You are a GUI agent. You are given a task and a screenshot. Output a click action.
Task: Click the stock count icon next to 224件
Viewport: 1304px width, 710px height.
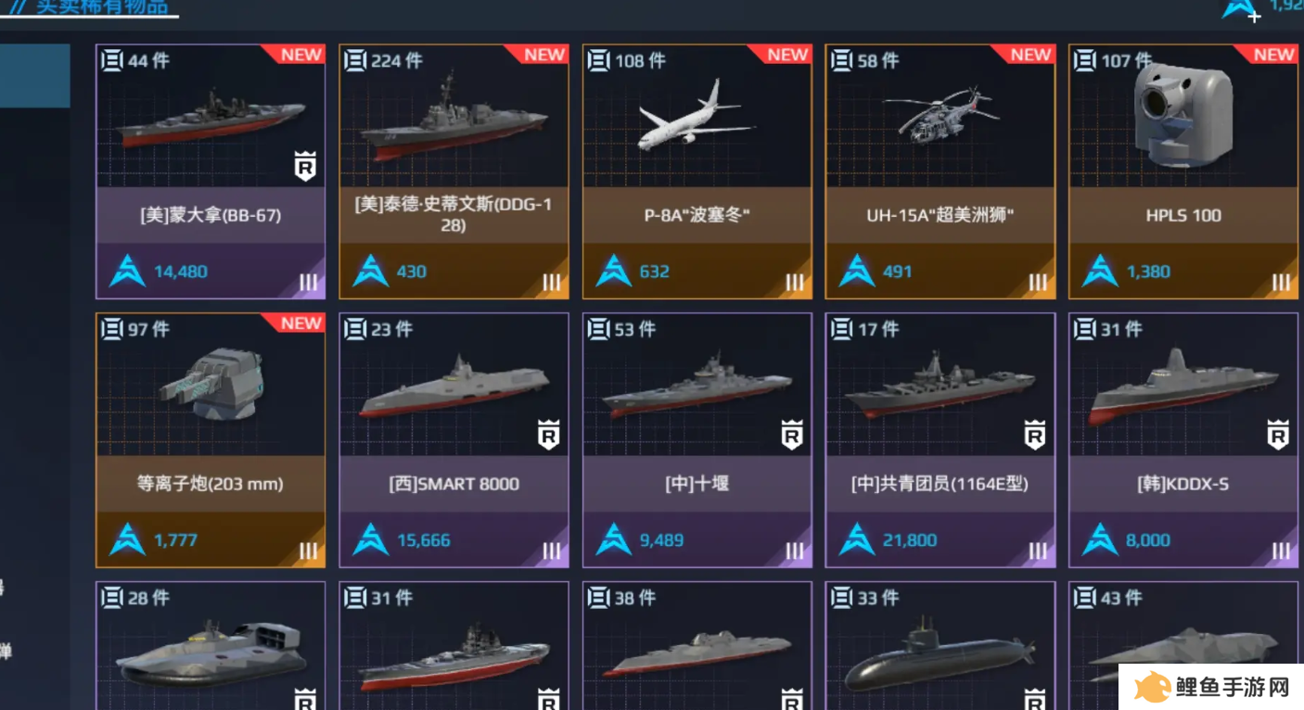355,60
